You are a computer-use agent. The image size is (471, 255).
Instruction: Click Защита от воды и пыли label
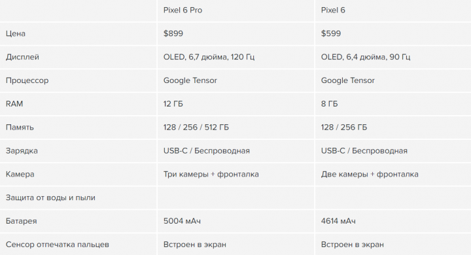pos(50,197)
